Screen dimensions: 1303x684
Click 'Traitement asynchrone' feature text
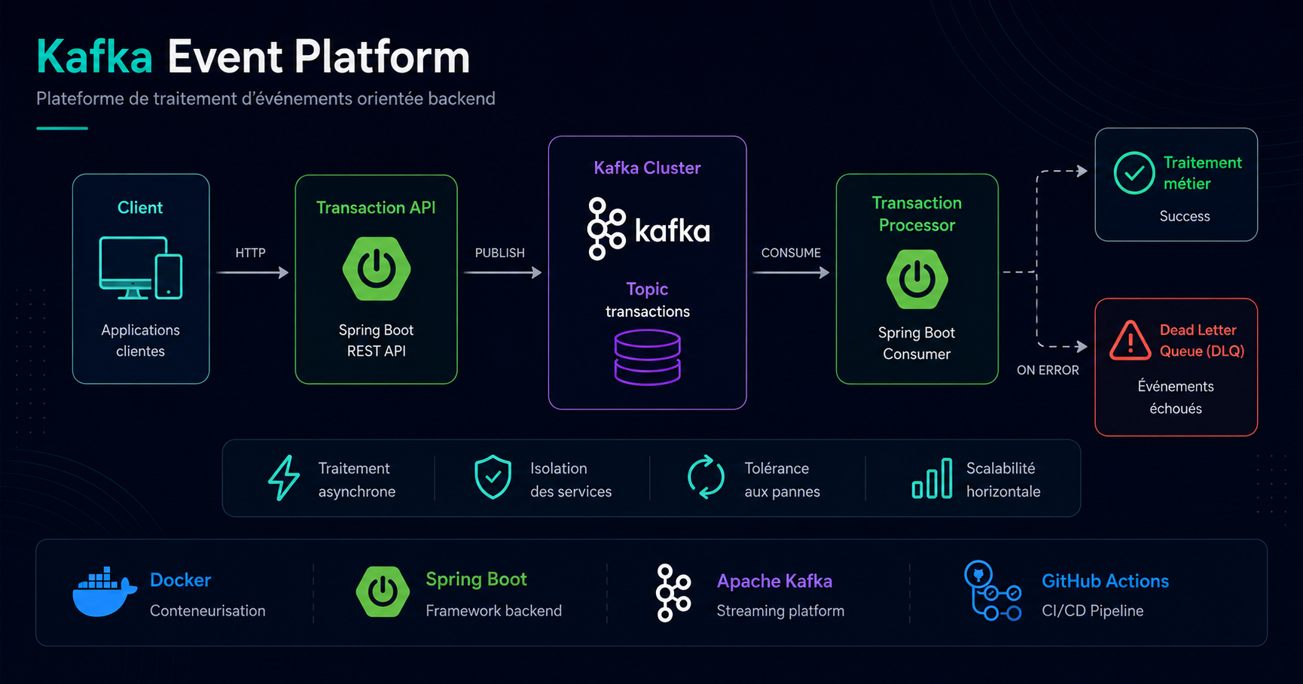[356, 479]
